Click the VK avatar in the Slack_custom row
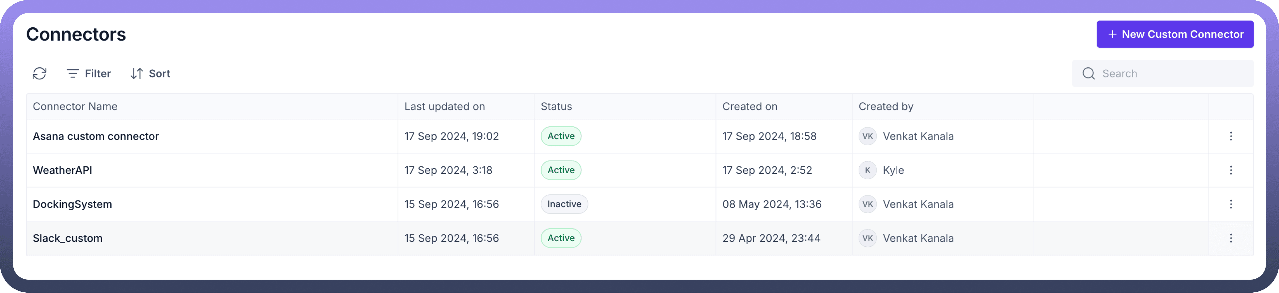 pos(867,238)
